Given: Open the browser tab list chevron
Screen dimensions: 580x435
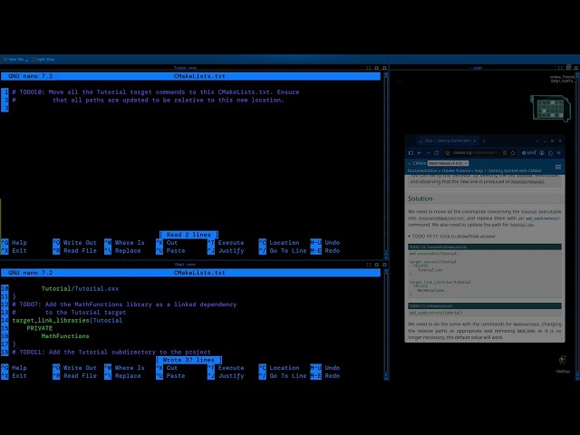Looking at the screenshot, I should click(x=536, y=140).
